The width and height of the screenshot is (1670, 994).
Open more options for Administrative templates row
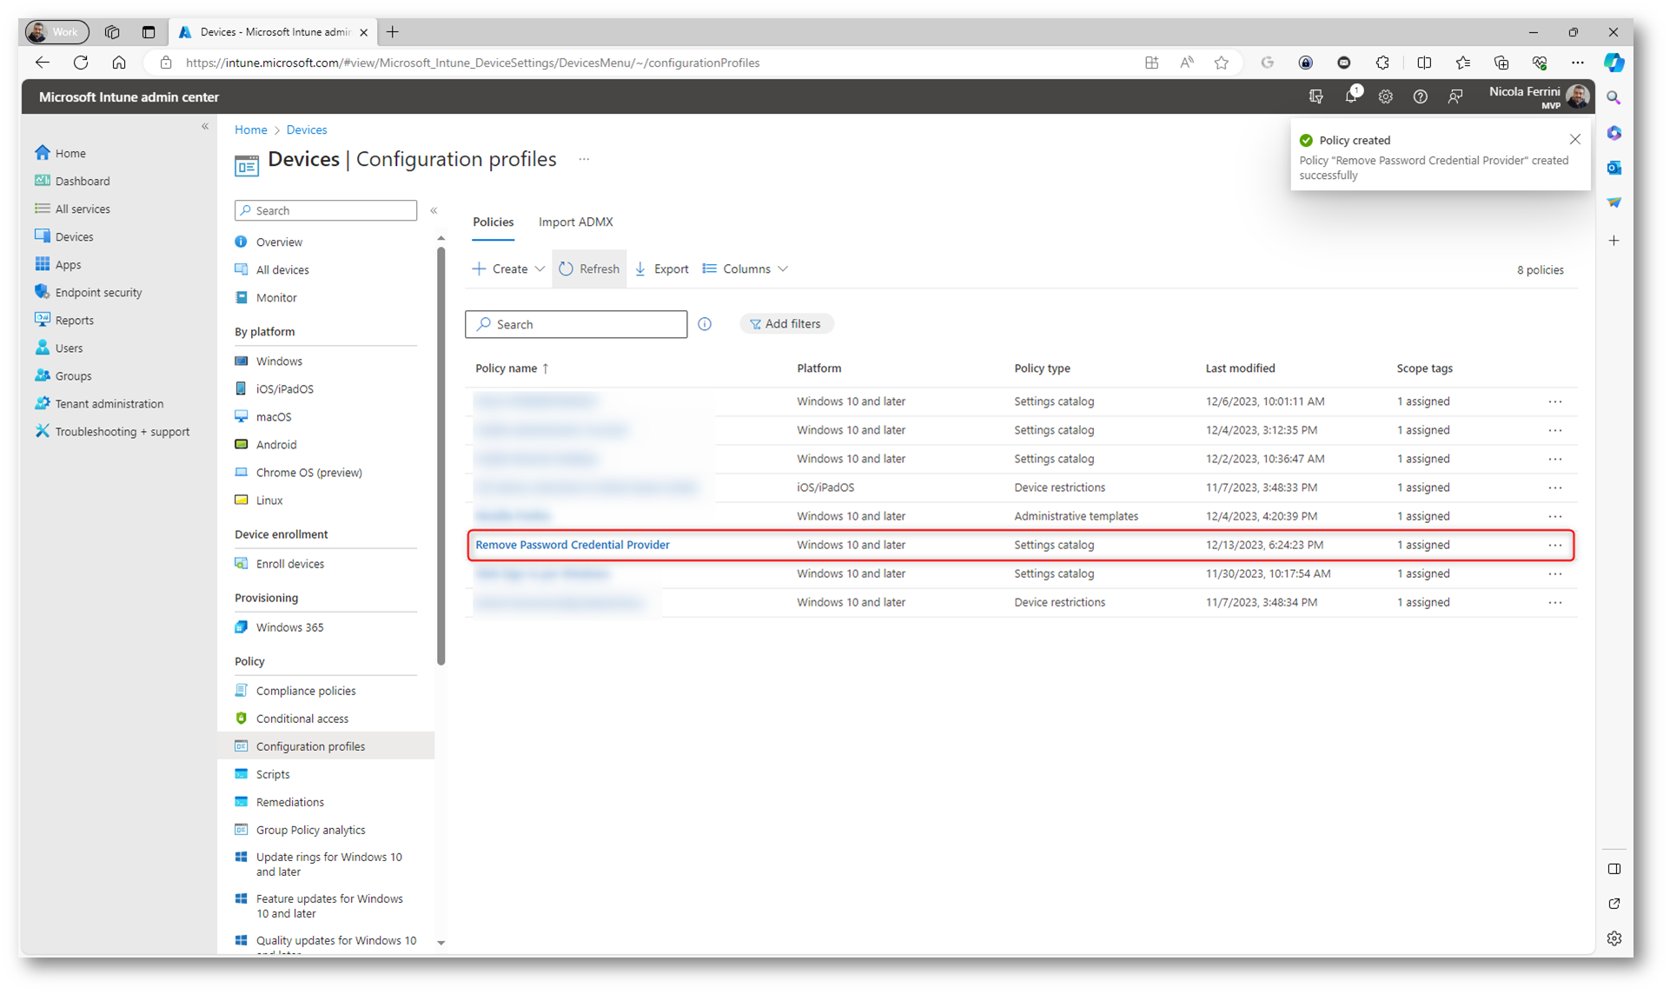click(1554, 516)
